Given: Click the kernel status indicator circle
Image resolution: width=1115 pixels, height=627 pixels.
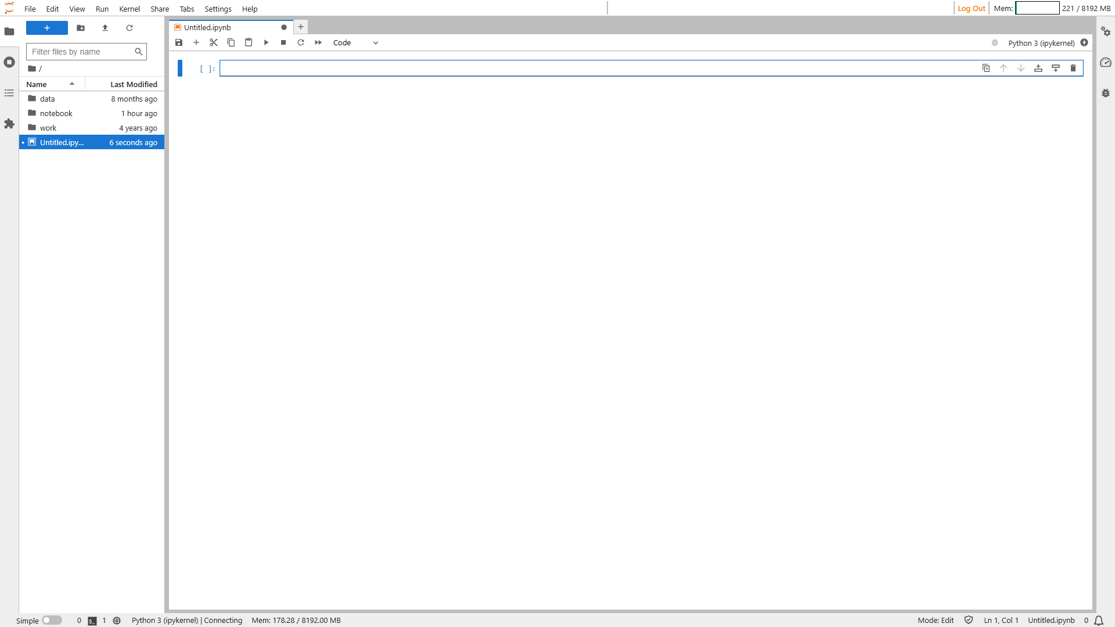Looking at the screenshot, I should [1084, 43].
